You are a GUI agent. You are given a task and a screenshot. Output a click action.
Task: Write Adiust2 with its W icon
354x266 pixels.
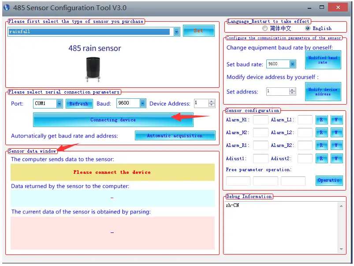click(x=336, y=158)
